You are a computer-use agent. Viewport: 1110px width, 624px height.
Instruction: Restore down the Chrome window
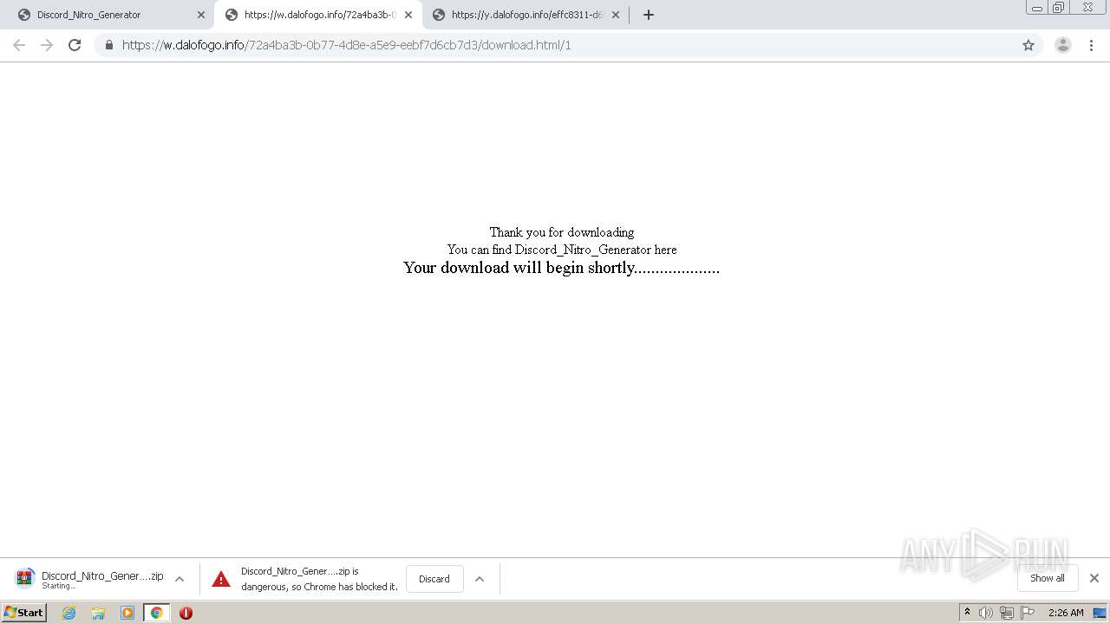(1059, 7)
